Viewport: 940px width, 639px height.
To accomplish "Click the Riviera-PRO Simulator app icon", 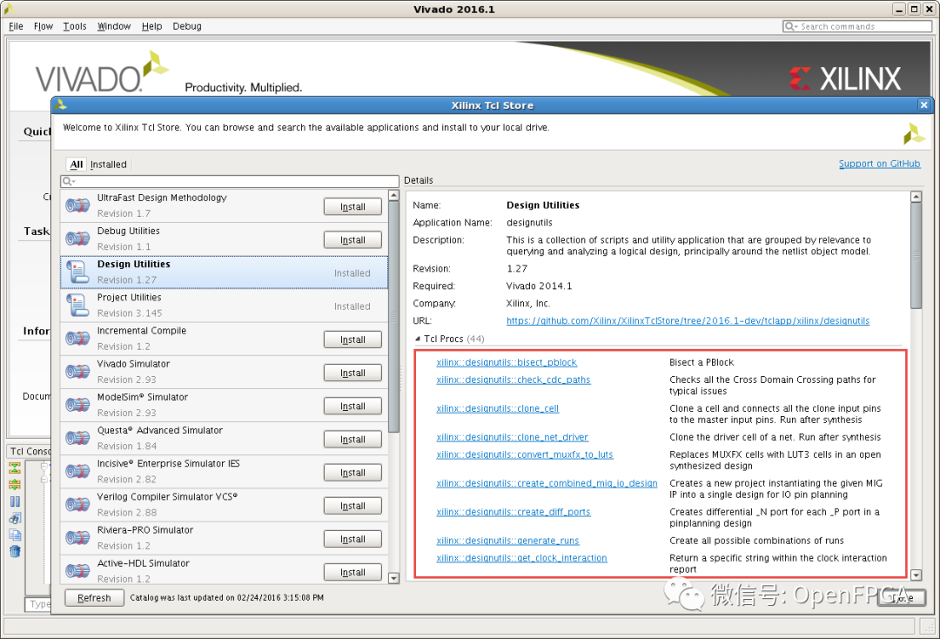I will point(78,538).
